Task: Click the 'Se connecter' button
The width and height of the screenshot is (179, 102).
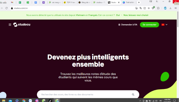Action: click(x=149, y=25)
